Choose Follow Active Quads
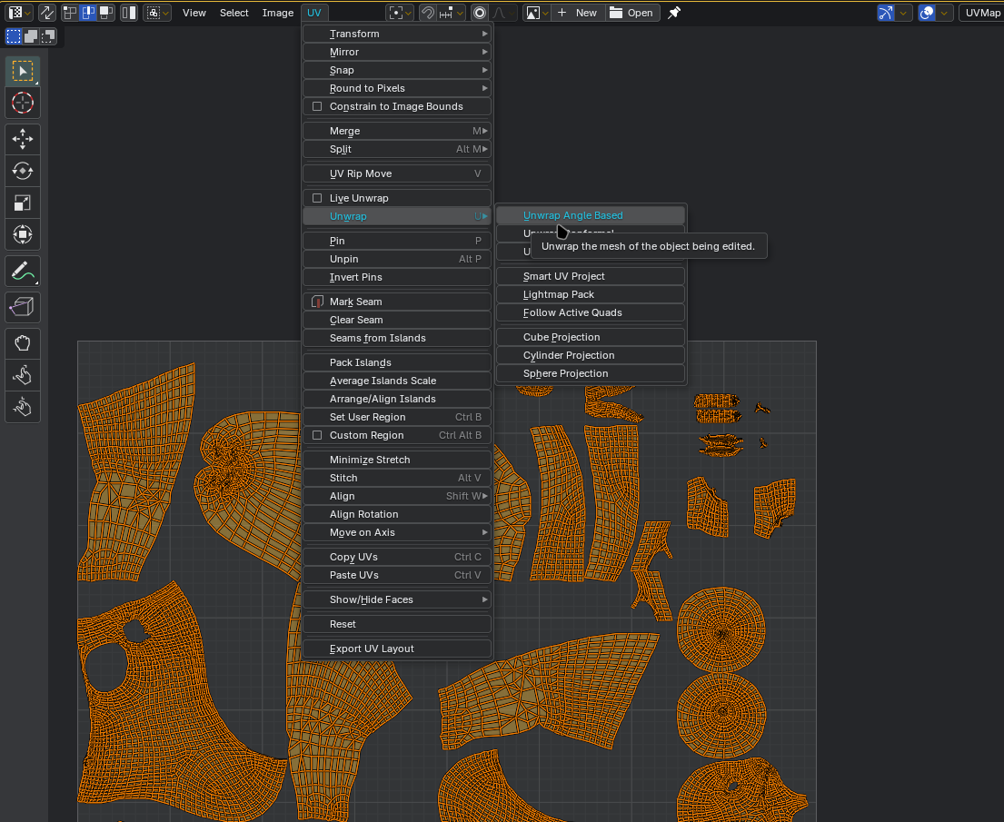 click(x=591, y=312)
